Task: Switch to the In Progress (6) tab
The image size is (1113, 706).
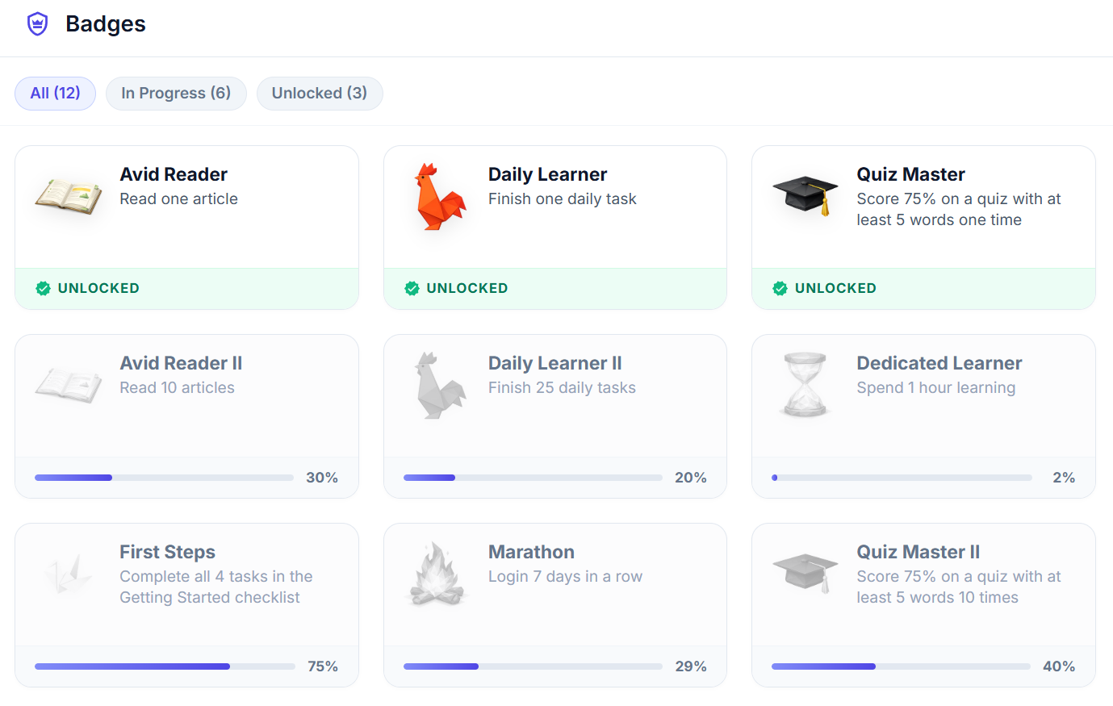Action: tap(176, 94)
